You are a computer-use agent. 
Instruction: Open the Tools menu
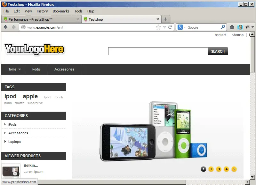click(x=78, y=11)
